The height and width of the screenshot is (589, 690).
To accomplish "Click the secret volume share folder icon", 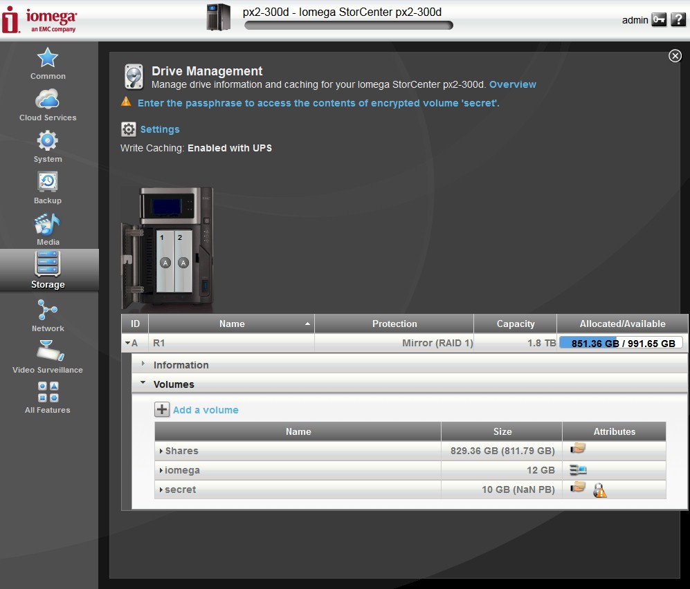I will [578, 487].
